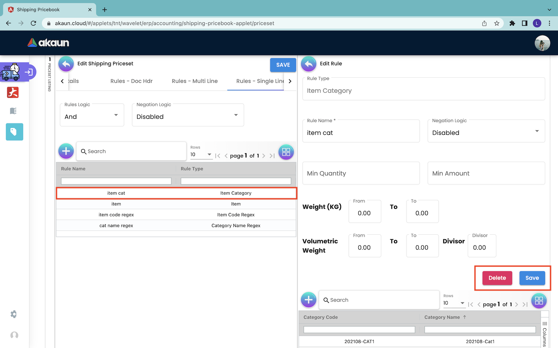Open the grid view icon above category table
The height and width of the screenshot is (348, 558).
point(539,300)
